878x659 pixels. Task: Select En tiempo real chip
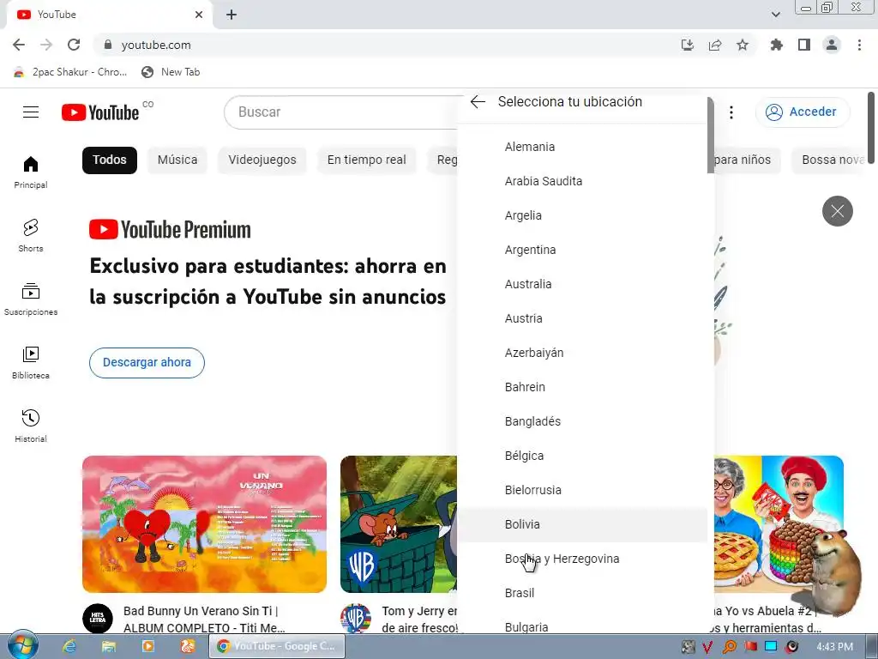coord(367,160)
